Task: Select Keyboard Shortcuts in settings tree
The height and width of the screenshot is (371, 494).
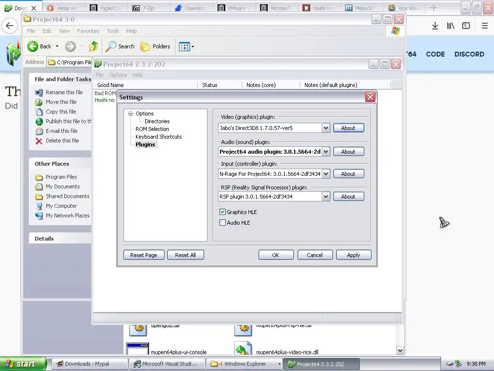Action: (x=158, y=137)
